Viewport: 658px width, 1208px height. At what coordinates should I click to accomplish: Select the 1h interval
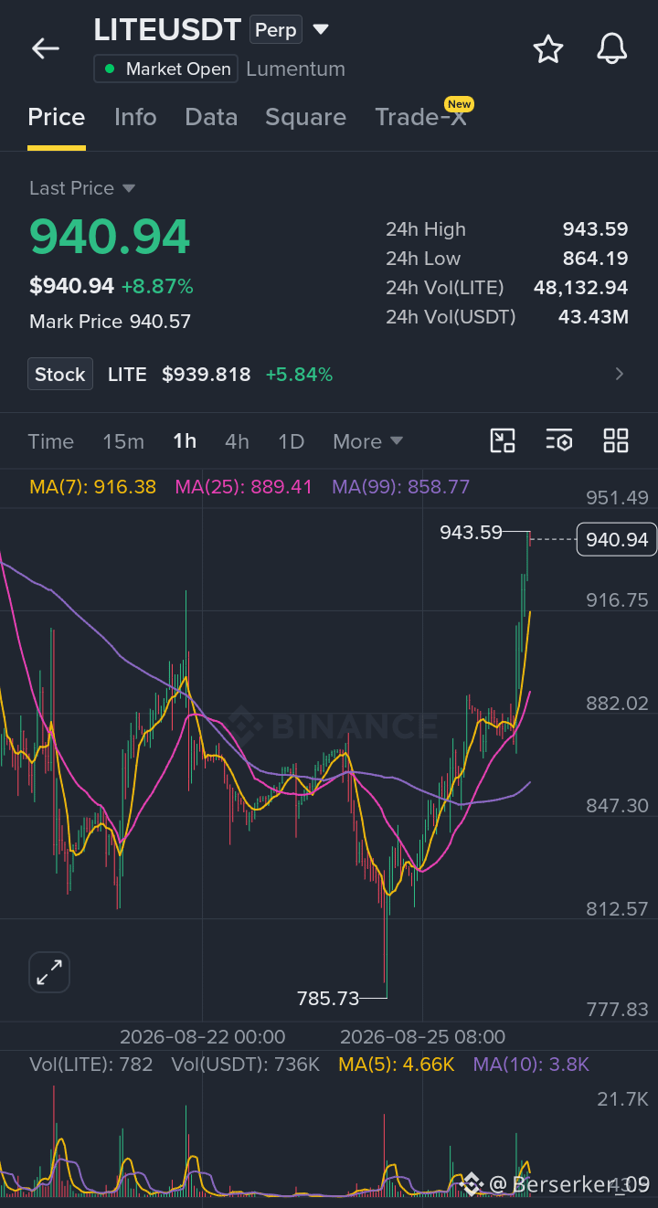(x=185, y=441)
